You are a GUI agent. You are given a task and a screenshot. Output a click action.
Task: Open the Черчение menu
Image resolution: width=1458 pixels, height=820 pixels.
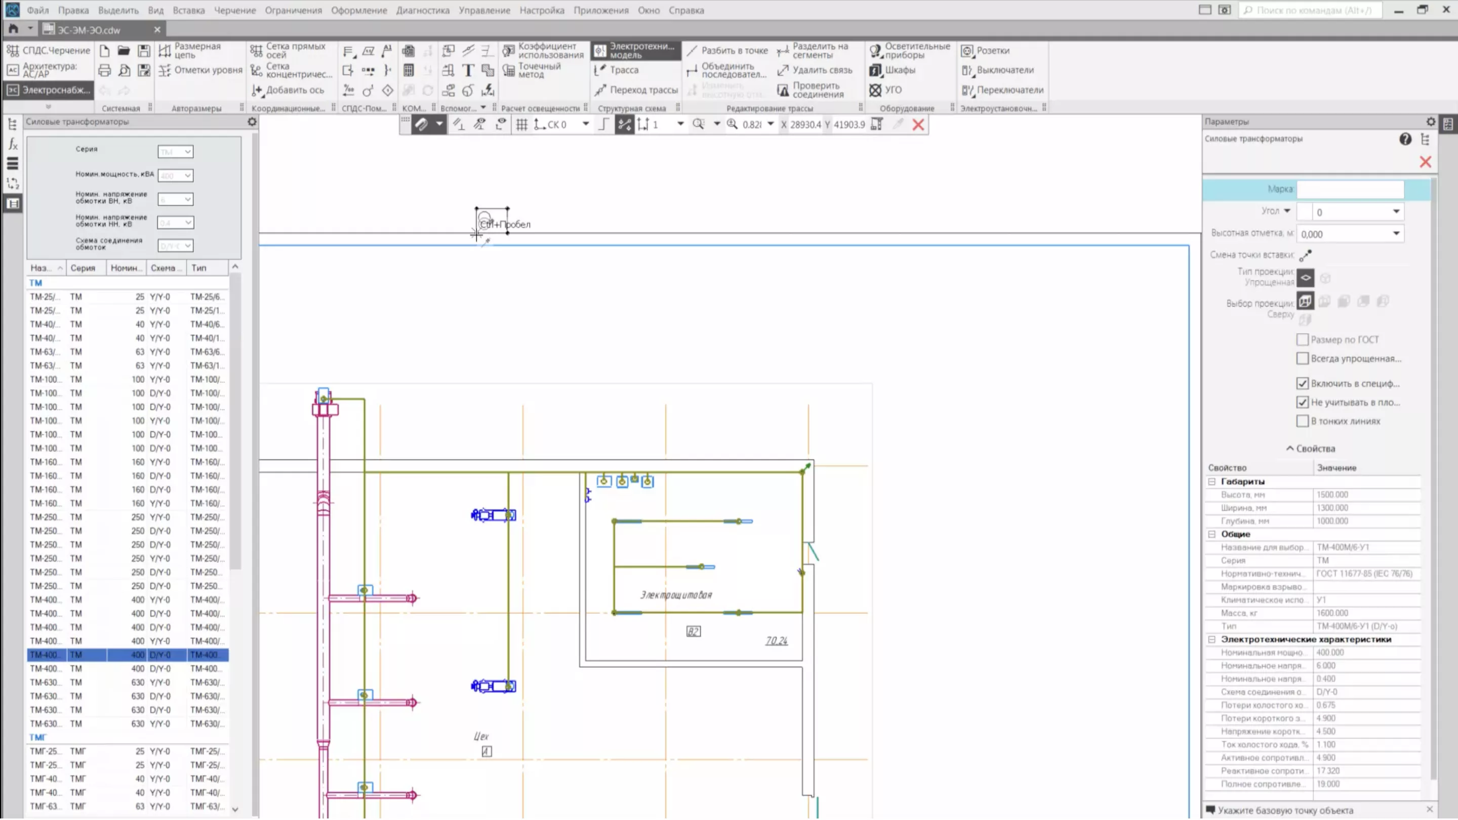[x=234, y=10]
